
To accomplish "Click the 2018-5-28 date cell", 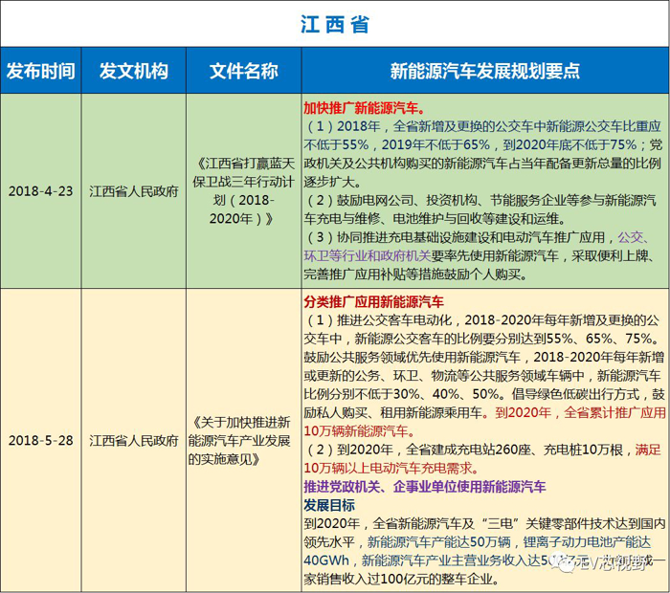I will pos(39,441).
